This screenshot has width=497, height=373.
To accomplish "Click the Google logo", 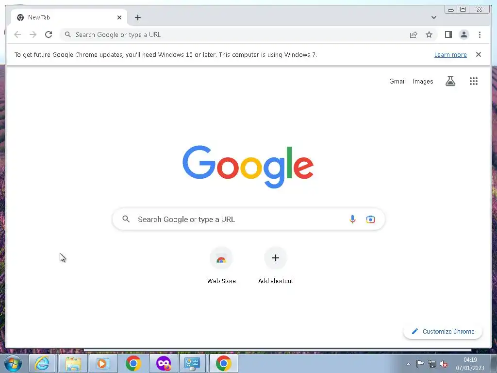I will click(248, 167).
